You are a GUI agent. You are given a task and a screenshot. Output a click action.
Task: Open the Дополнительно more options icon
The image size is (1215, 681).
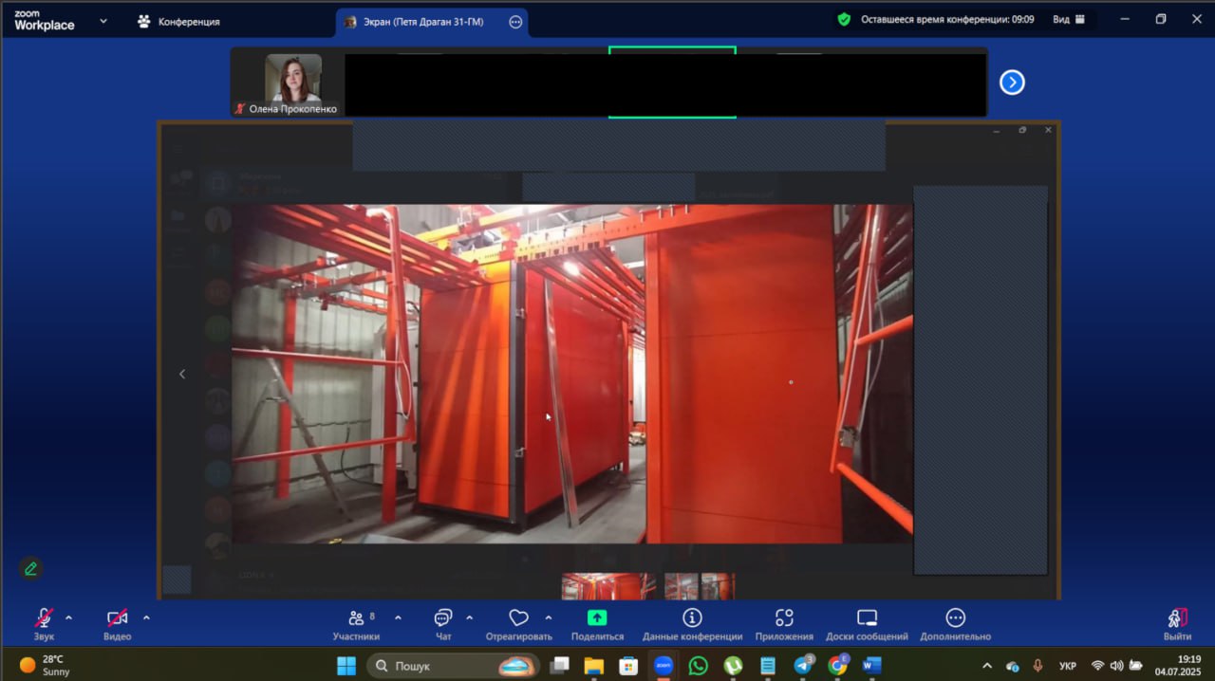click(x=955, y=618)
